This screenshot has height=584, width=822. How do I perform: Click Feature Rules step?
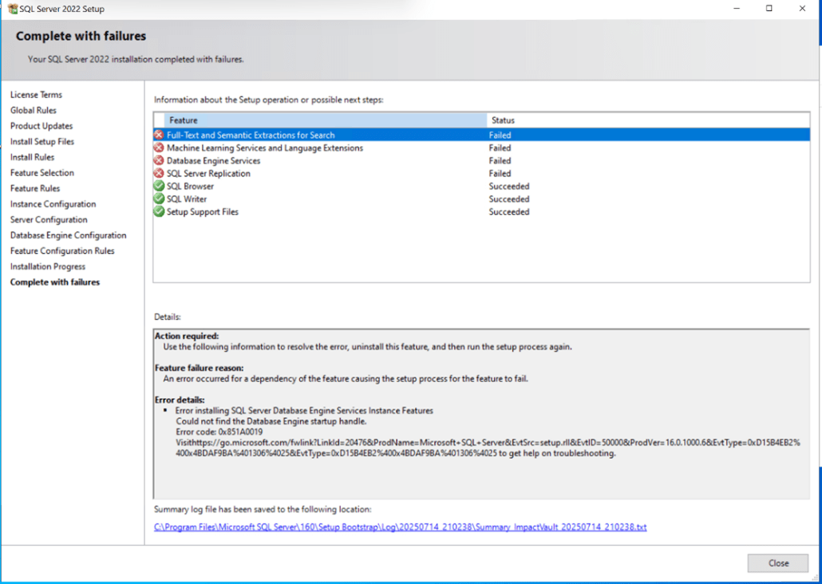[x=35, y=188]
